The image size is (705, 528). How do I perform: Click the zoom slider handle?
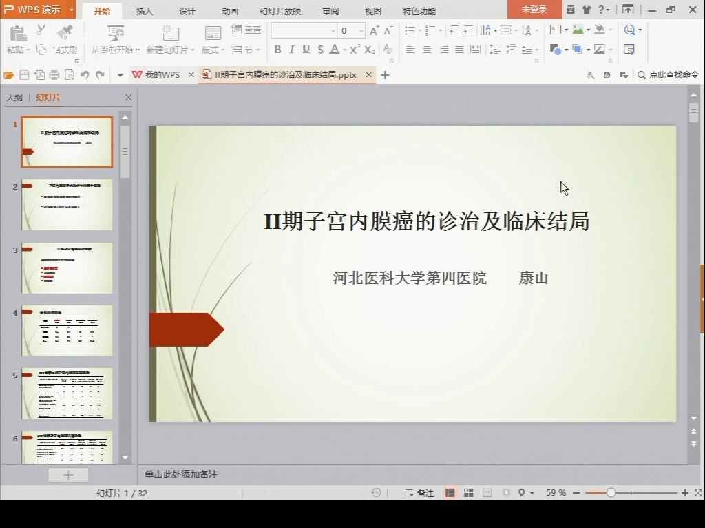click(611, 493)
